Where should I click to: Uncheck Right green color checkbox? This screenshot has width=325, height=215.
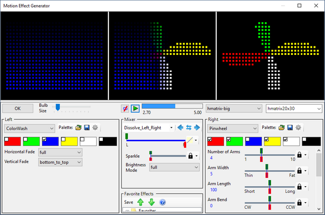[x=229, y=139]
